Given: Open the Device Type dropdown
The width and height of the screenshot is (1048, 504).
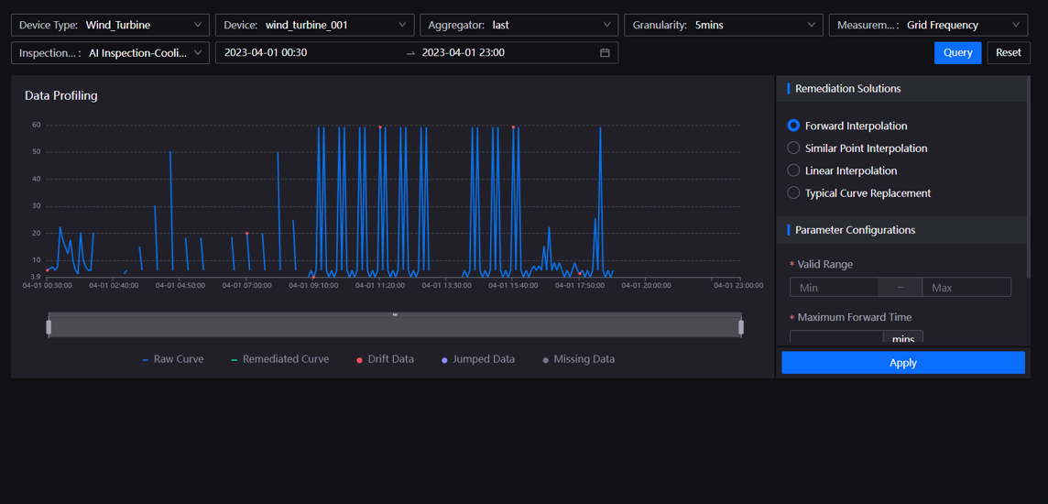Looking at the screenshot, I should coord(110,25).
